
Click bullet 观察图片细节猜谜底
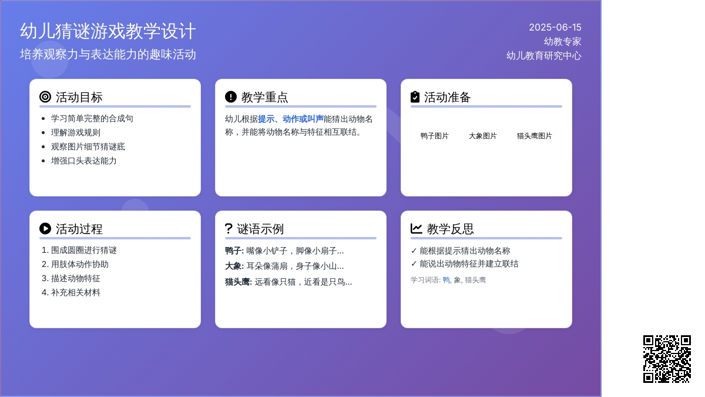coord(88,146)
